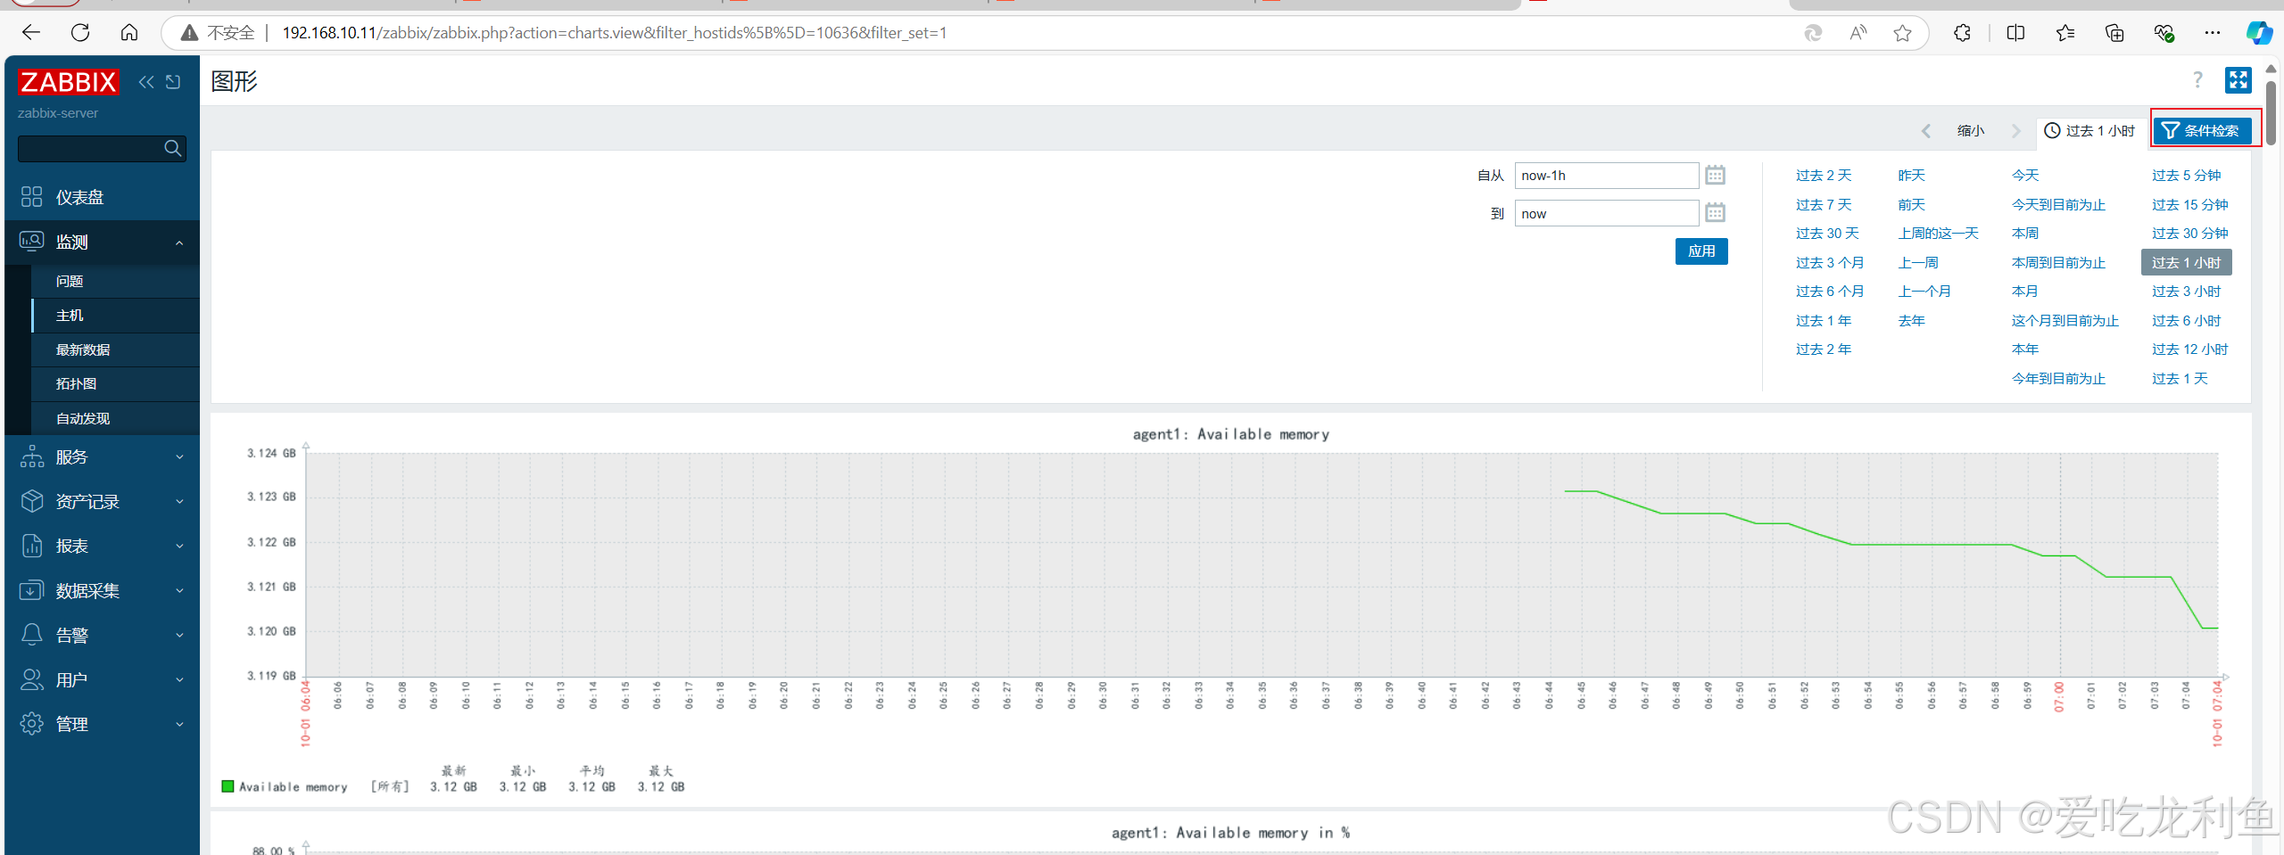The height and width of the screenshot is (855, 2284).
Task: Reload the page with refresh icon
Action: [x=80, y=33]
